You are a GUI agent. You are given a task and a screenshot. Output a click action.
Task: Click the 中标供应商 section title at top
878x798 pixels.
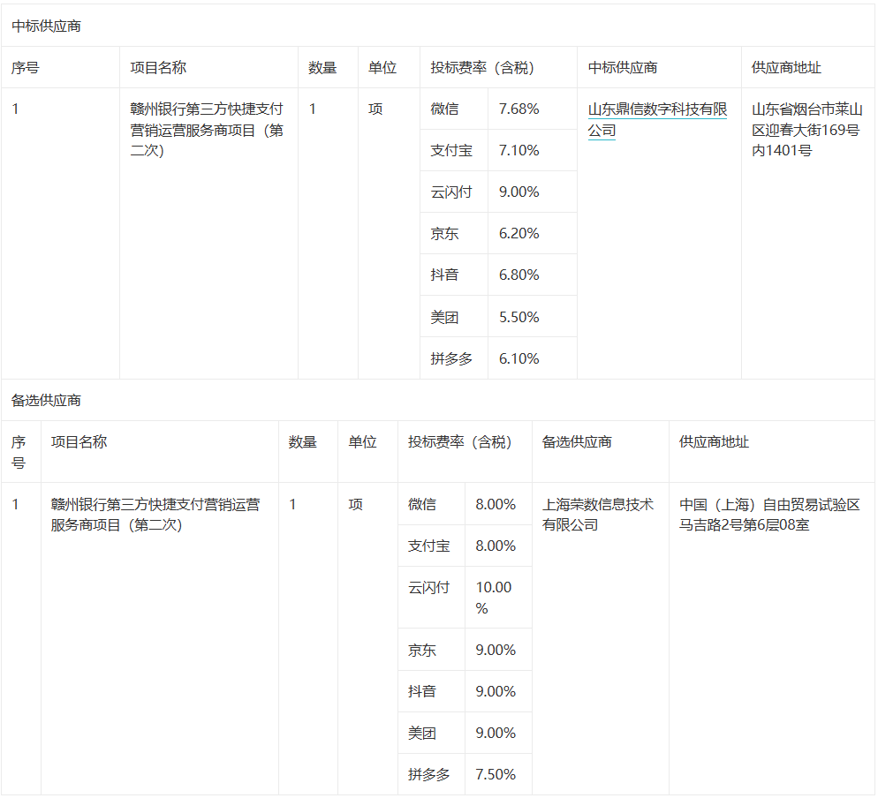coord(46,26)
